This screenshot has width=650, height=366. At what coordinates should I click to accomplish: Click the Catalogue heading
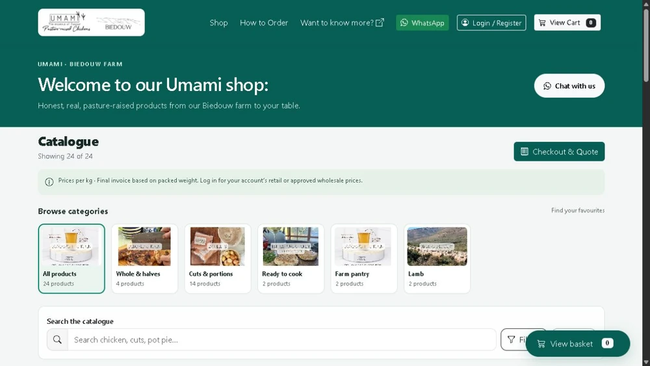[68, 142]
